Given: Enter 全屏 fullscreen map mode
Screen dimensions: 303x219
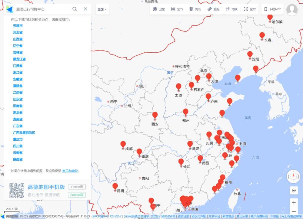Looking at the screenshot, I should click(x=250, y=9).
